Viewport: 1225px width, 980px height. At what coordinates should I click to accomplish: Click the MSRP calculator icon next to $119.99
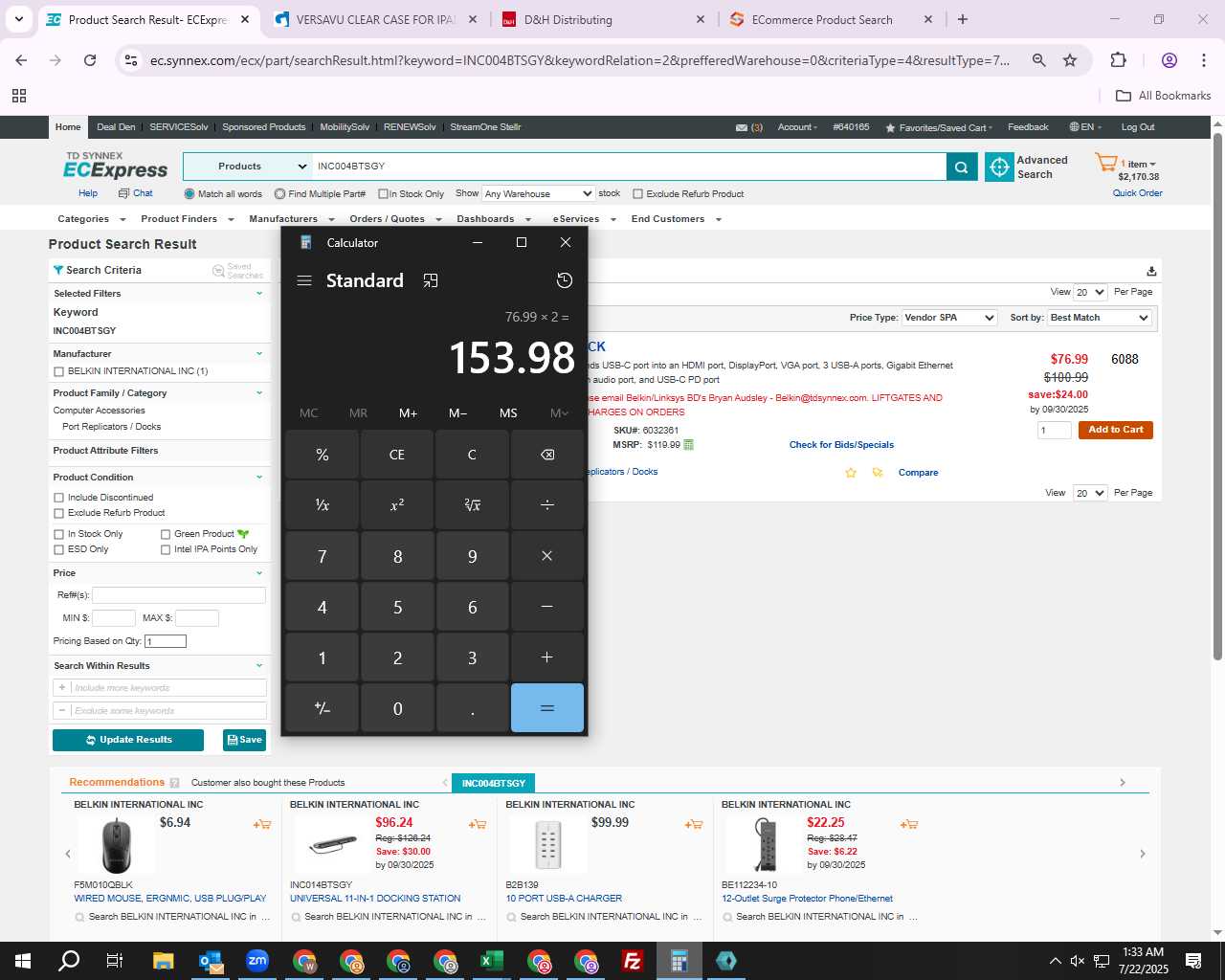[x=689, y=444]
